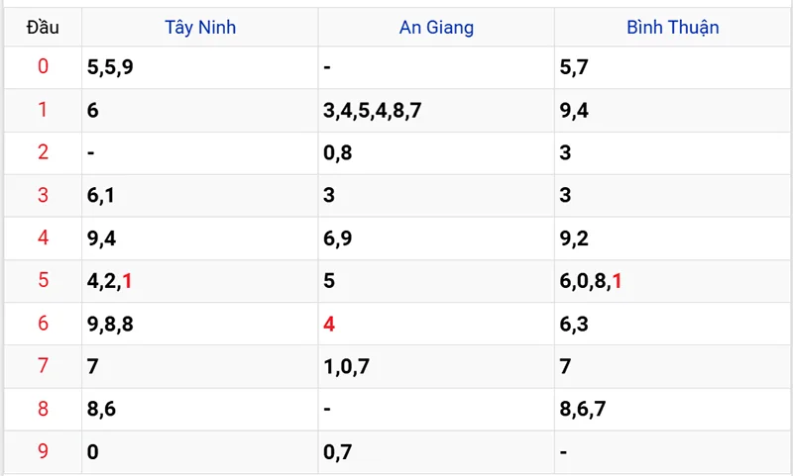Click An Giang cell showing 6,9
This screenshot has width=793, height=476.
click(436, 238)
